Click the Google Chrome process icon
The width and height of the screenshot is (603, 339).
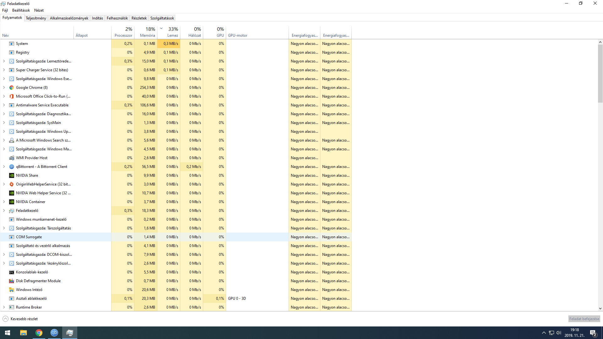pos(12,88)
